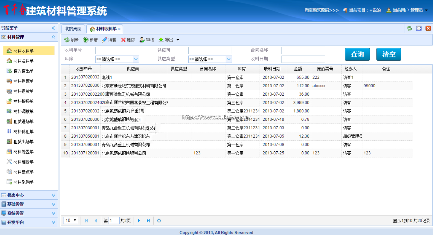This screenshot has width=433, height=235.
Task: Click the 新增 add record icon
Action: coord(86,40)
